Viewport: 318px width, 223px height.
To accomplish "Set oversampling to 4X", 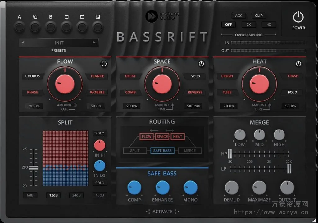I will (269, 25).
